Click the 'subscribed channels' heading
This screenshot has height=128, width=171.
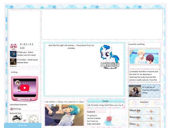click(18, 105)
